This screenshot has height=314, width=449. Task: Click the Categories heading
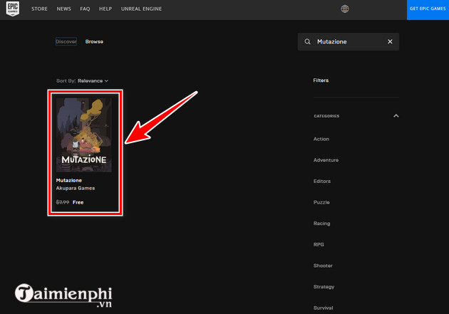pyautogui.click(x=326, y=116)
